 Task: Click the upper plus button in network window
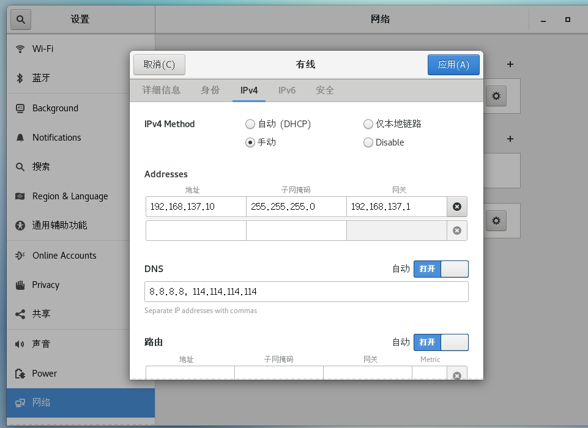pyautogui.click(x=510, y=64)
